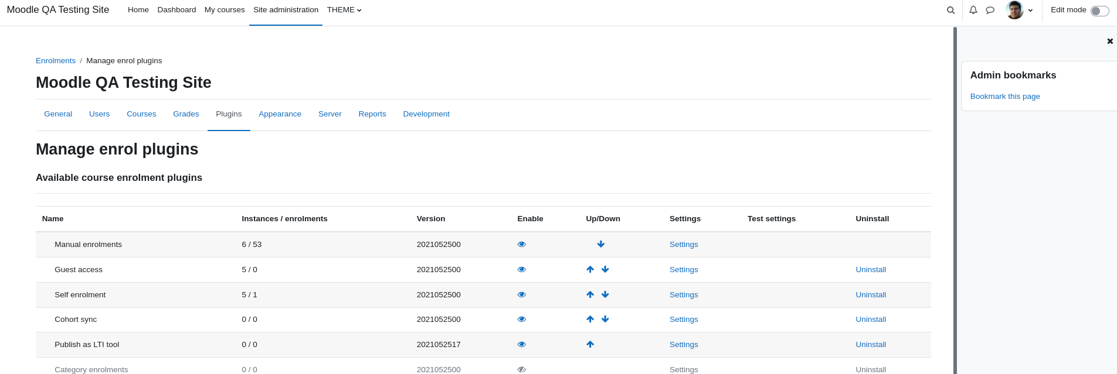Switch to the Courses tab
1117x374 pixels.
pos(141,114)
